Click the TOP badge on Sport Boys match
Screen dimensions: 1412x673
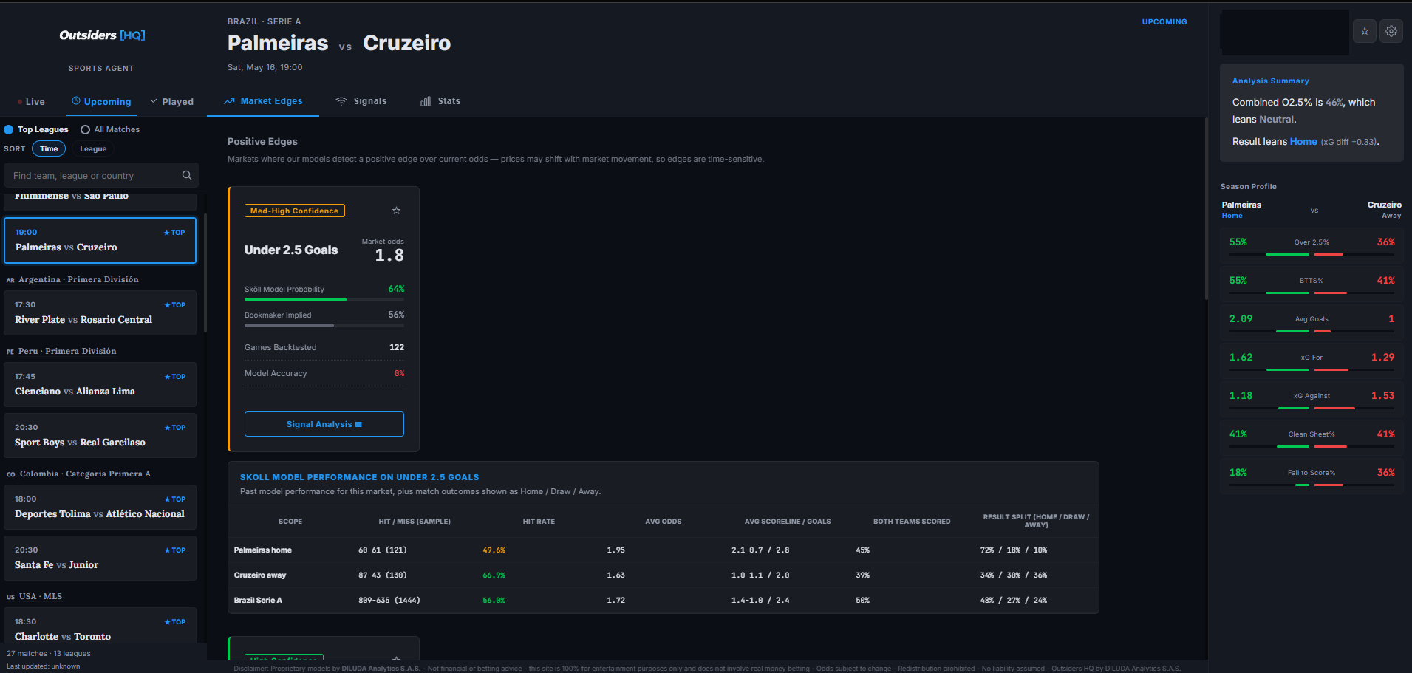pyautogui.click(x=175, y=428)
